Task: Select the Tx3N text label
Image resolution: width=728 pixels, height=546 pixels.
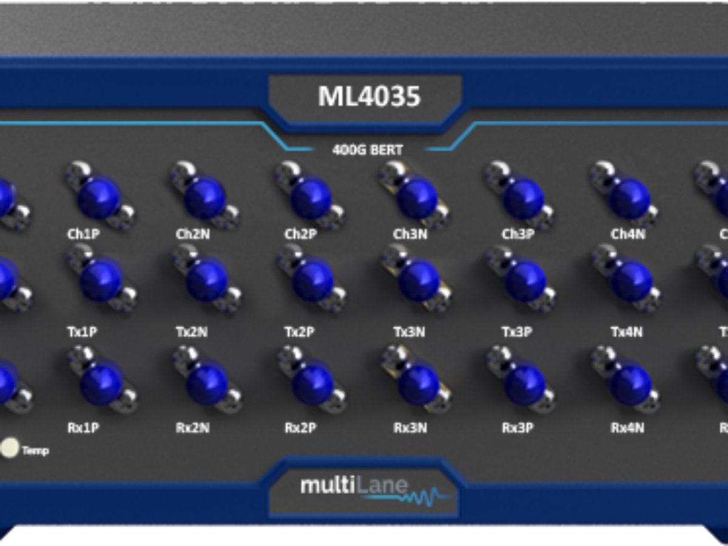Action: tap(409, 332)
